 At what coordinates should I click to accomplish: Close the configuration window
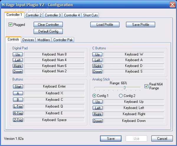(x=172, y=5)
